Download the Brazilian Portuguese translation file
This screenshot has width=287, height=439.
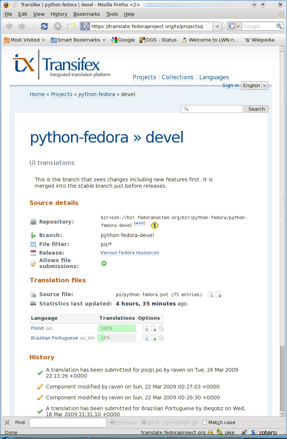tap(153, 338)
